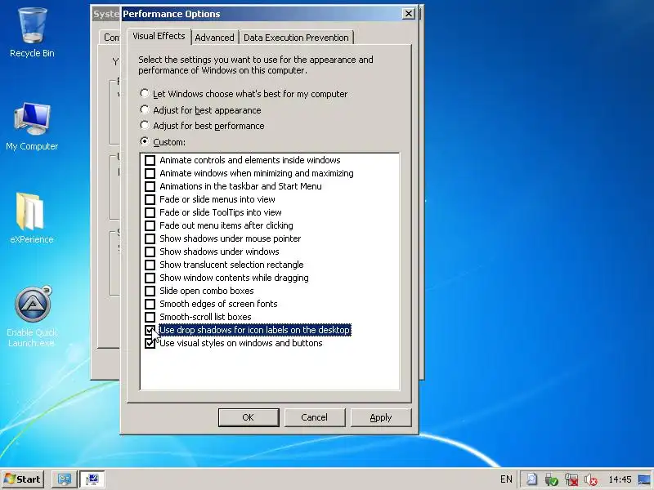Click the Apply button

[x=381, y=417]
